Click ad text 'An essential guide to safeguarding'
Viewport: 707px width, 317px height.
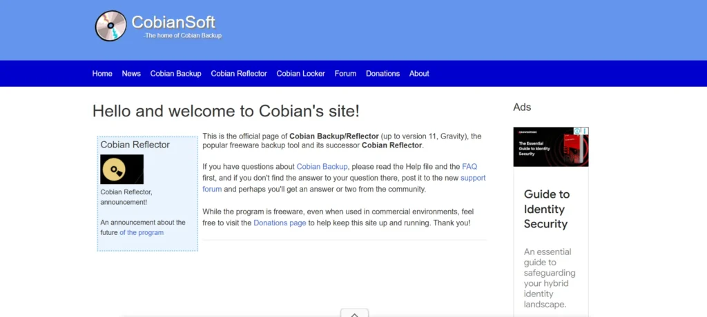coord(550,262)
